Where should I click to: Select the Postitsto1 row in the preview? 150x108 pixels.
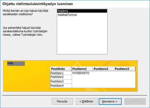point(61,73)
